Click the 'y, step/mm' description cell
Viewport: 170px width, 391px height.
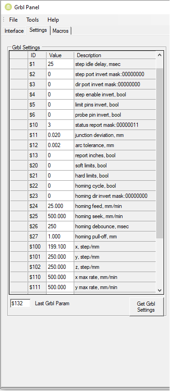coord(115,257)
